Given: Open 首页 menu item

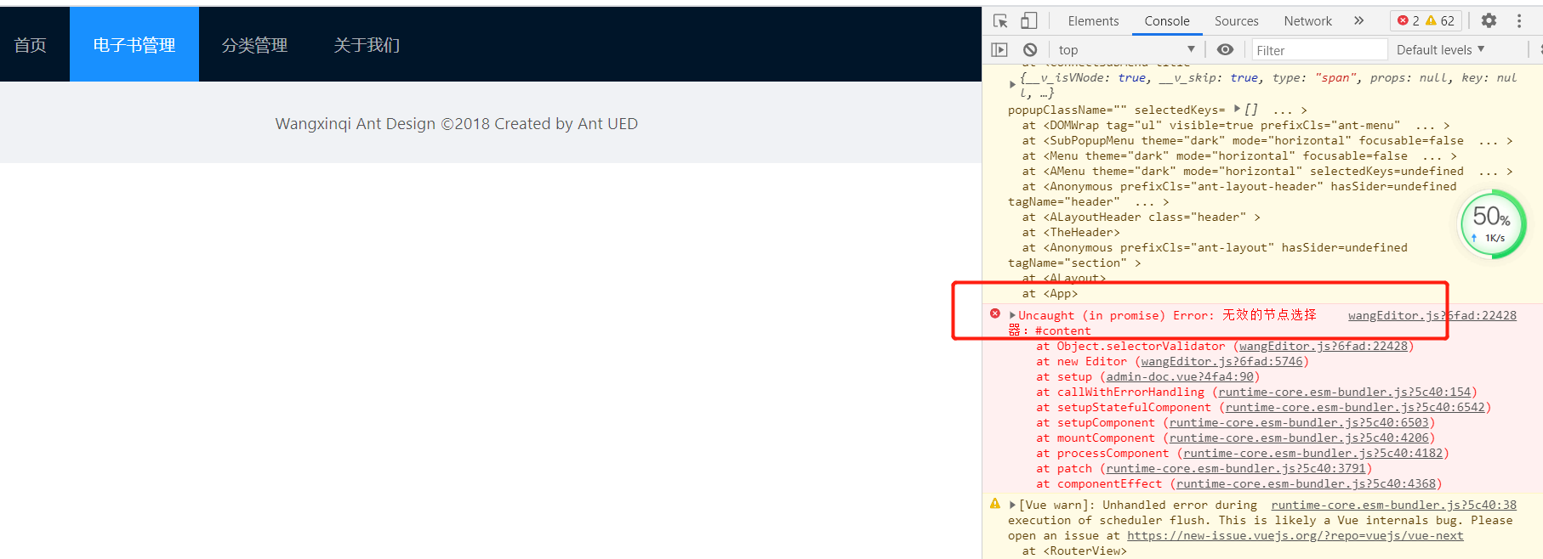Looking at the screenshot, I should (x=31, y=44).
